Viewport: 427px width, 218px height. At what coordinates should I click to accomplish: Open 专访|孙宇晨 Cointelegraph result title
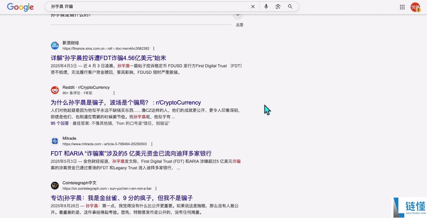tap(122, 198)
